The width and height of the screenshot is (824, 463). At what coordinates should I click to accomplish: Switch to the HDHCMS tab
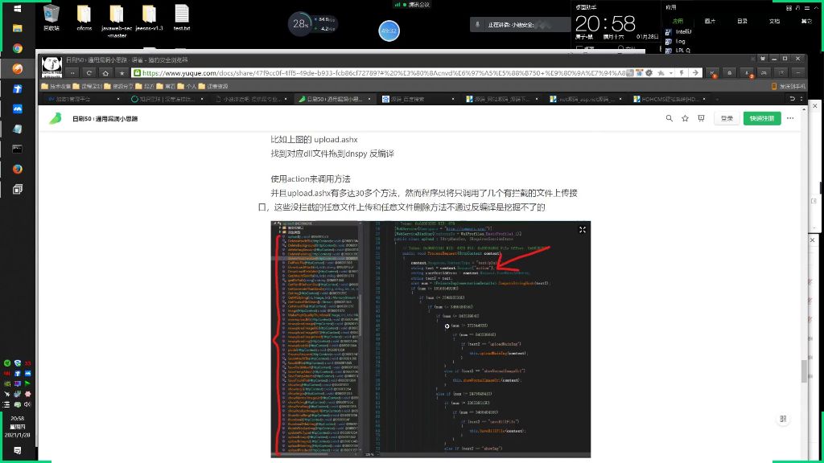[x=670, y=99]
